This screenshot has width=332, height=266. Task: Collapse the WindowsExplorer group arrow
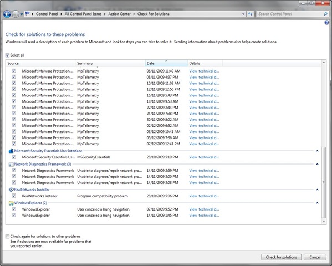tap(317, 203)
